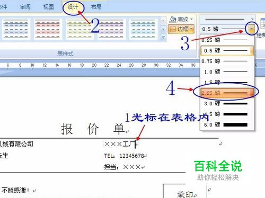Apply the green banded table style thumbnail
Screen dimensions: 265x198
tap(79, 29)
